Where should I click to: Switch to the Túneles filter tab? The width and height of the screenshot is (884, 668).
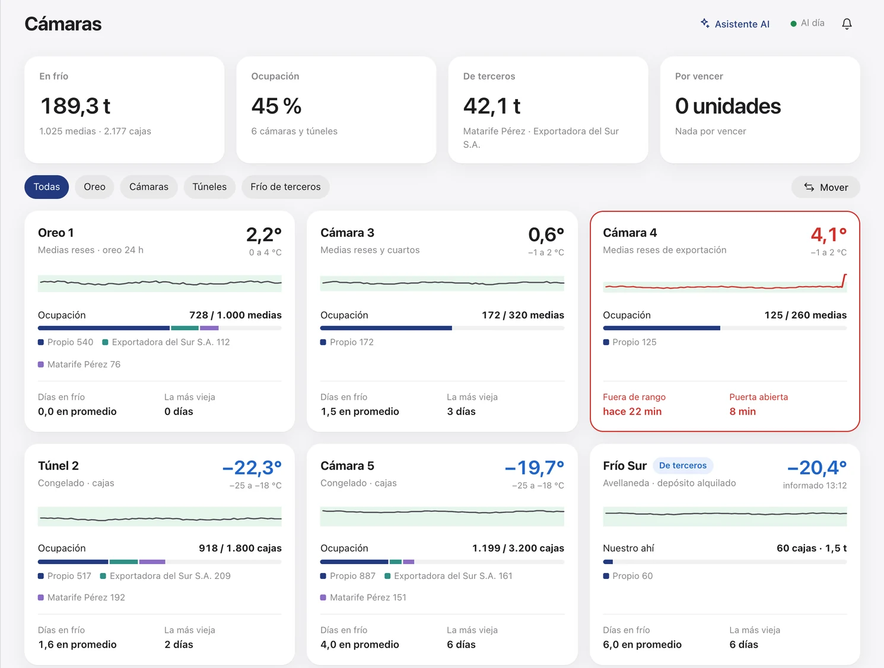point(209,187)
